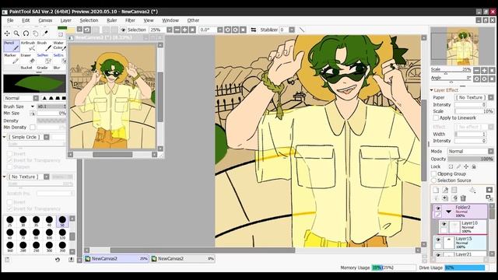Select the Selection Source radio button
The width and height of the screenshot is (498, 280).
coord(433,180)
